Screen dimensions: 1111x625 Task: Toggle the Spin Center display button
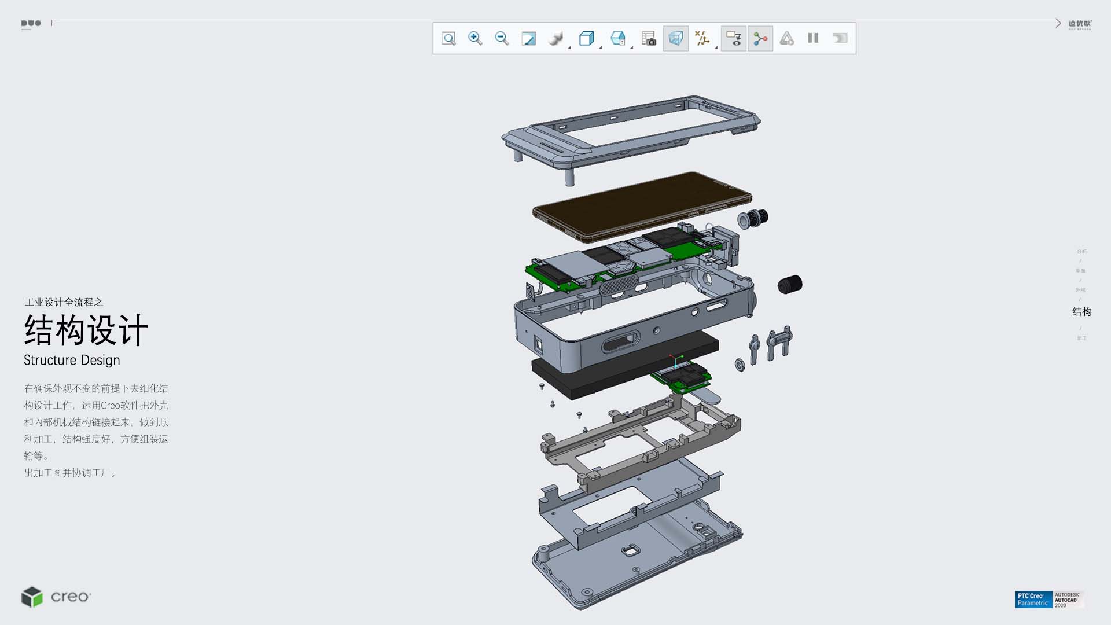coord(760,39)
